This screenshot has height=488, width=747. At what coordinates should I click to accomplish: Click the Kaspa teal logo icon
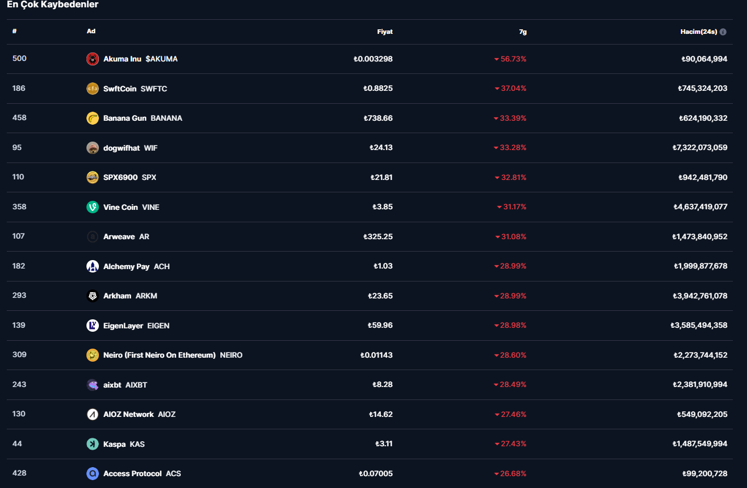[x=93, y=444]
